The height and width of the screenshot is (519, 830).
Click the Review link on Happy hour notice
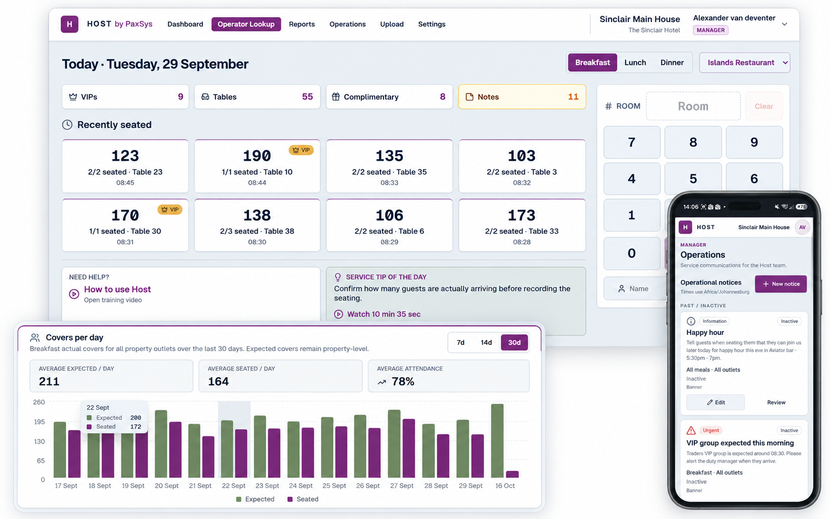coord(776,402)
